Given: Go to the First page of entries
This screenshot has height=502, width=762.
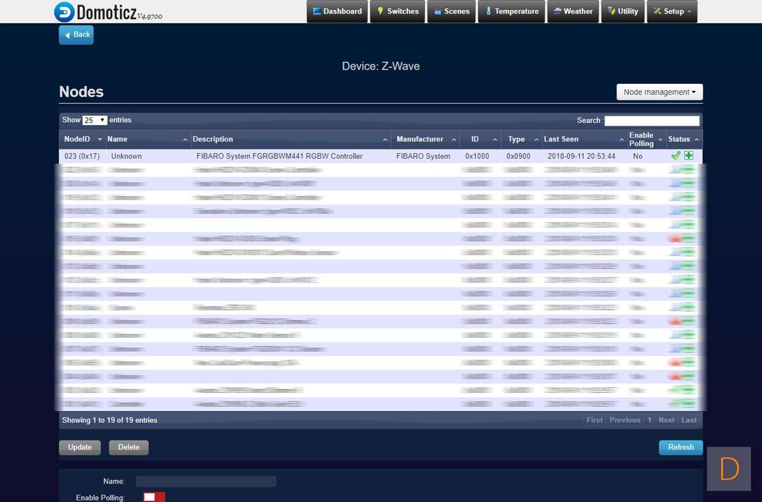Looking at the screenshot, I should pos(594,420).
